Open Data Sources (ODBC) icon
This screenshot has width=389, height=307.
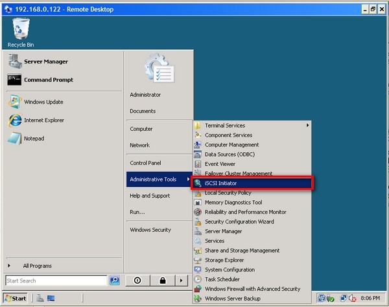click(x=198, y=154)
